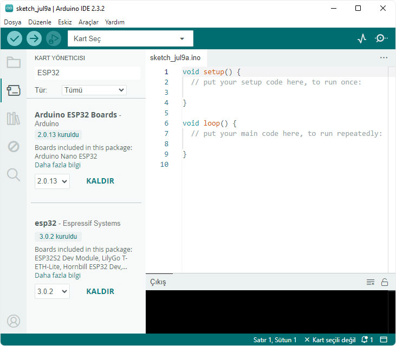
Task: Open the Düzenle menu
Action: click(40, 22)
